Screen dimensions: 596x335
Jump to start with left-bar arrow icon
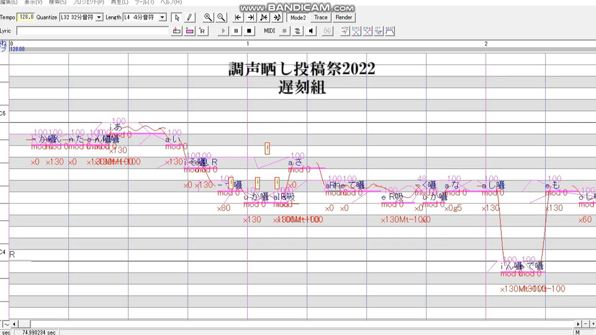(238, 17)
